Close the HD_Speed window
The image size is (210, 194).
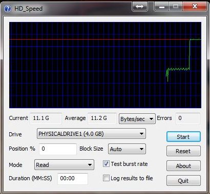tap(195, 7)
